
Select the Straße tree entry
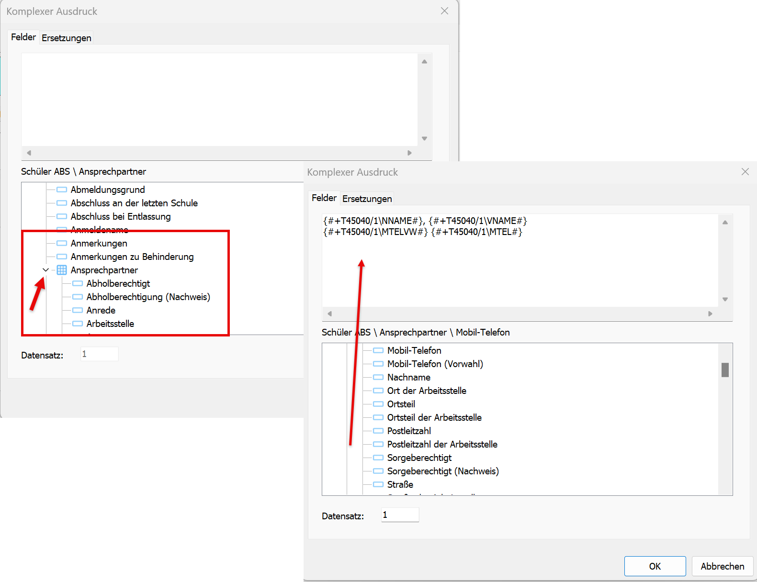400,484
